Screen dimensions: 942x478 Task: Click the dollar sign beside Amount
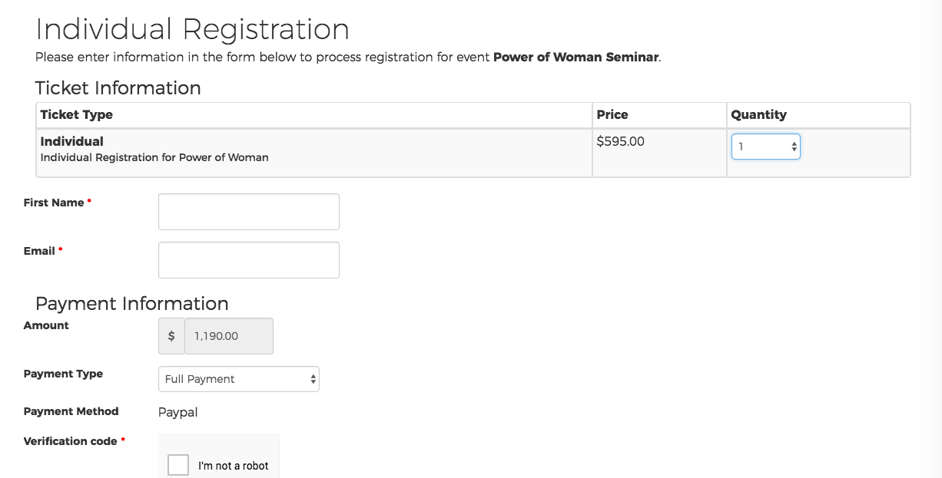(171, 336)
